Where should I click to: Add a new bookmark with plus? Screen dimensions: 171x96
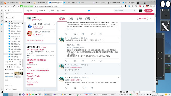pyautogui.click(x=6, y=17)
